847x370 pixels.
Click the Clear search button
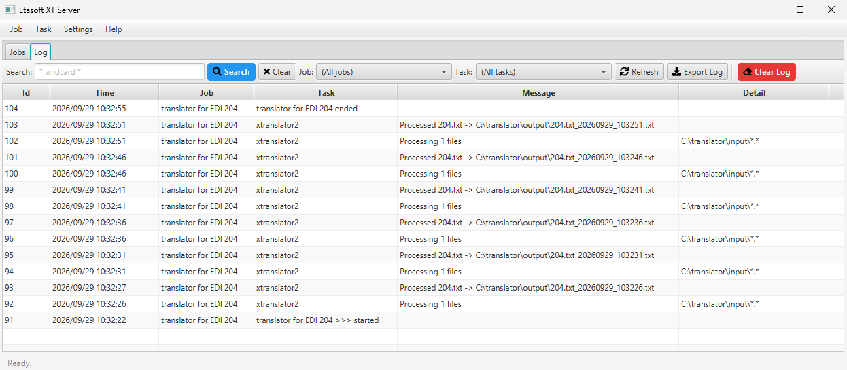coord(277,72)
